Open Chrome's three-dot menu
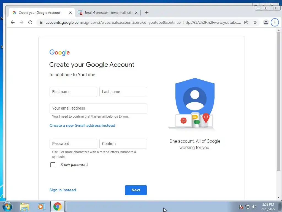 click(x=275, y=22)
